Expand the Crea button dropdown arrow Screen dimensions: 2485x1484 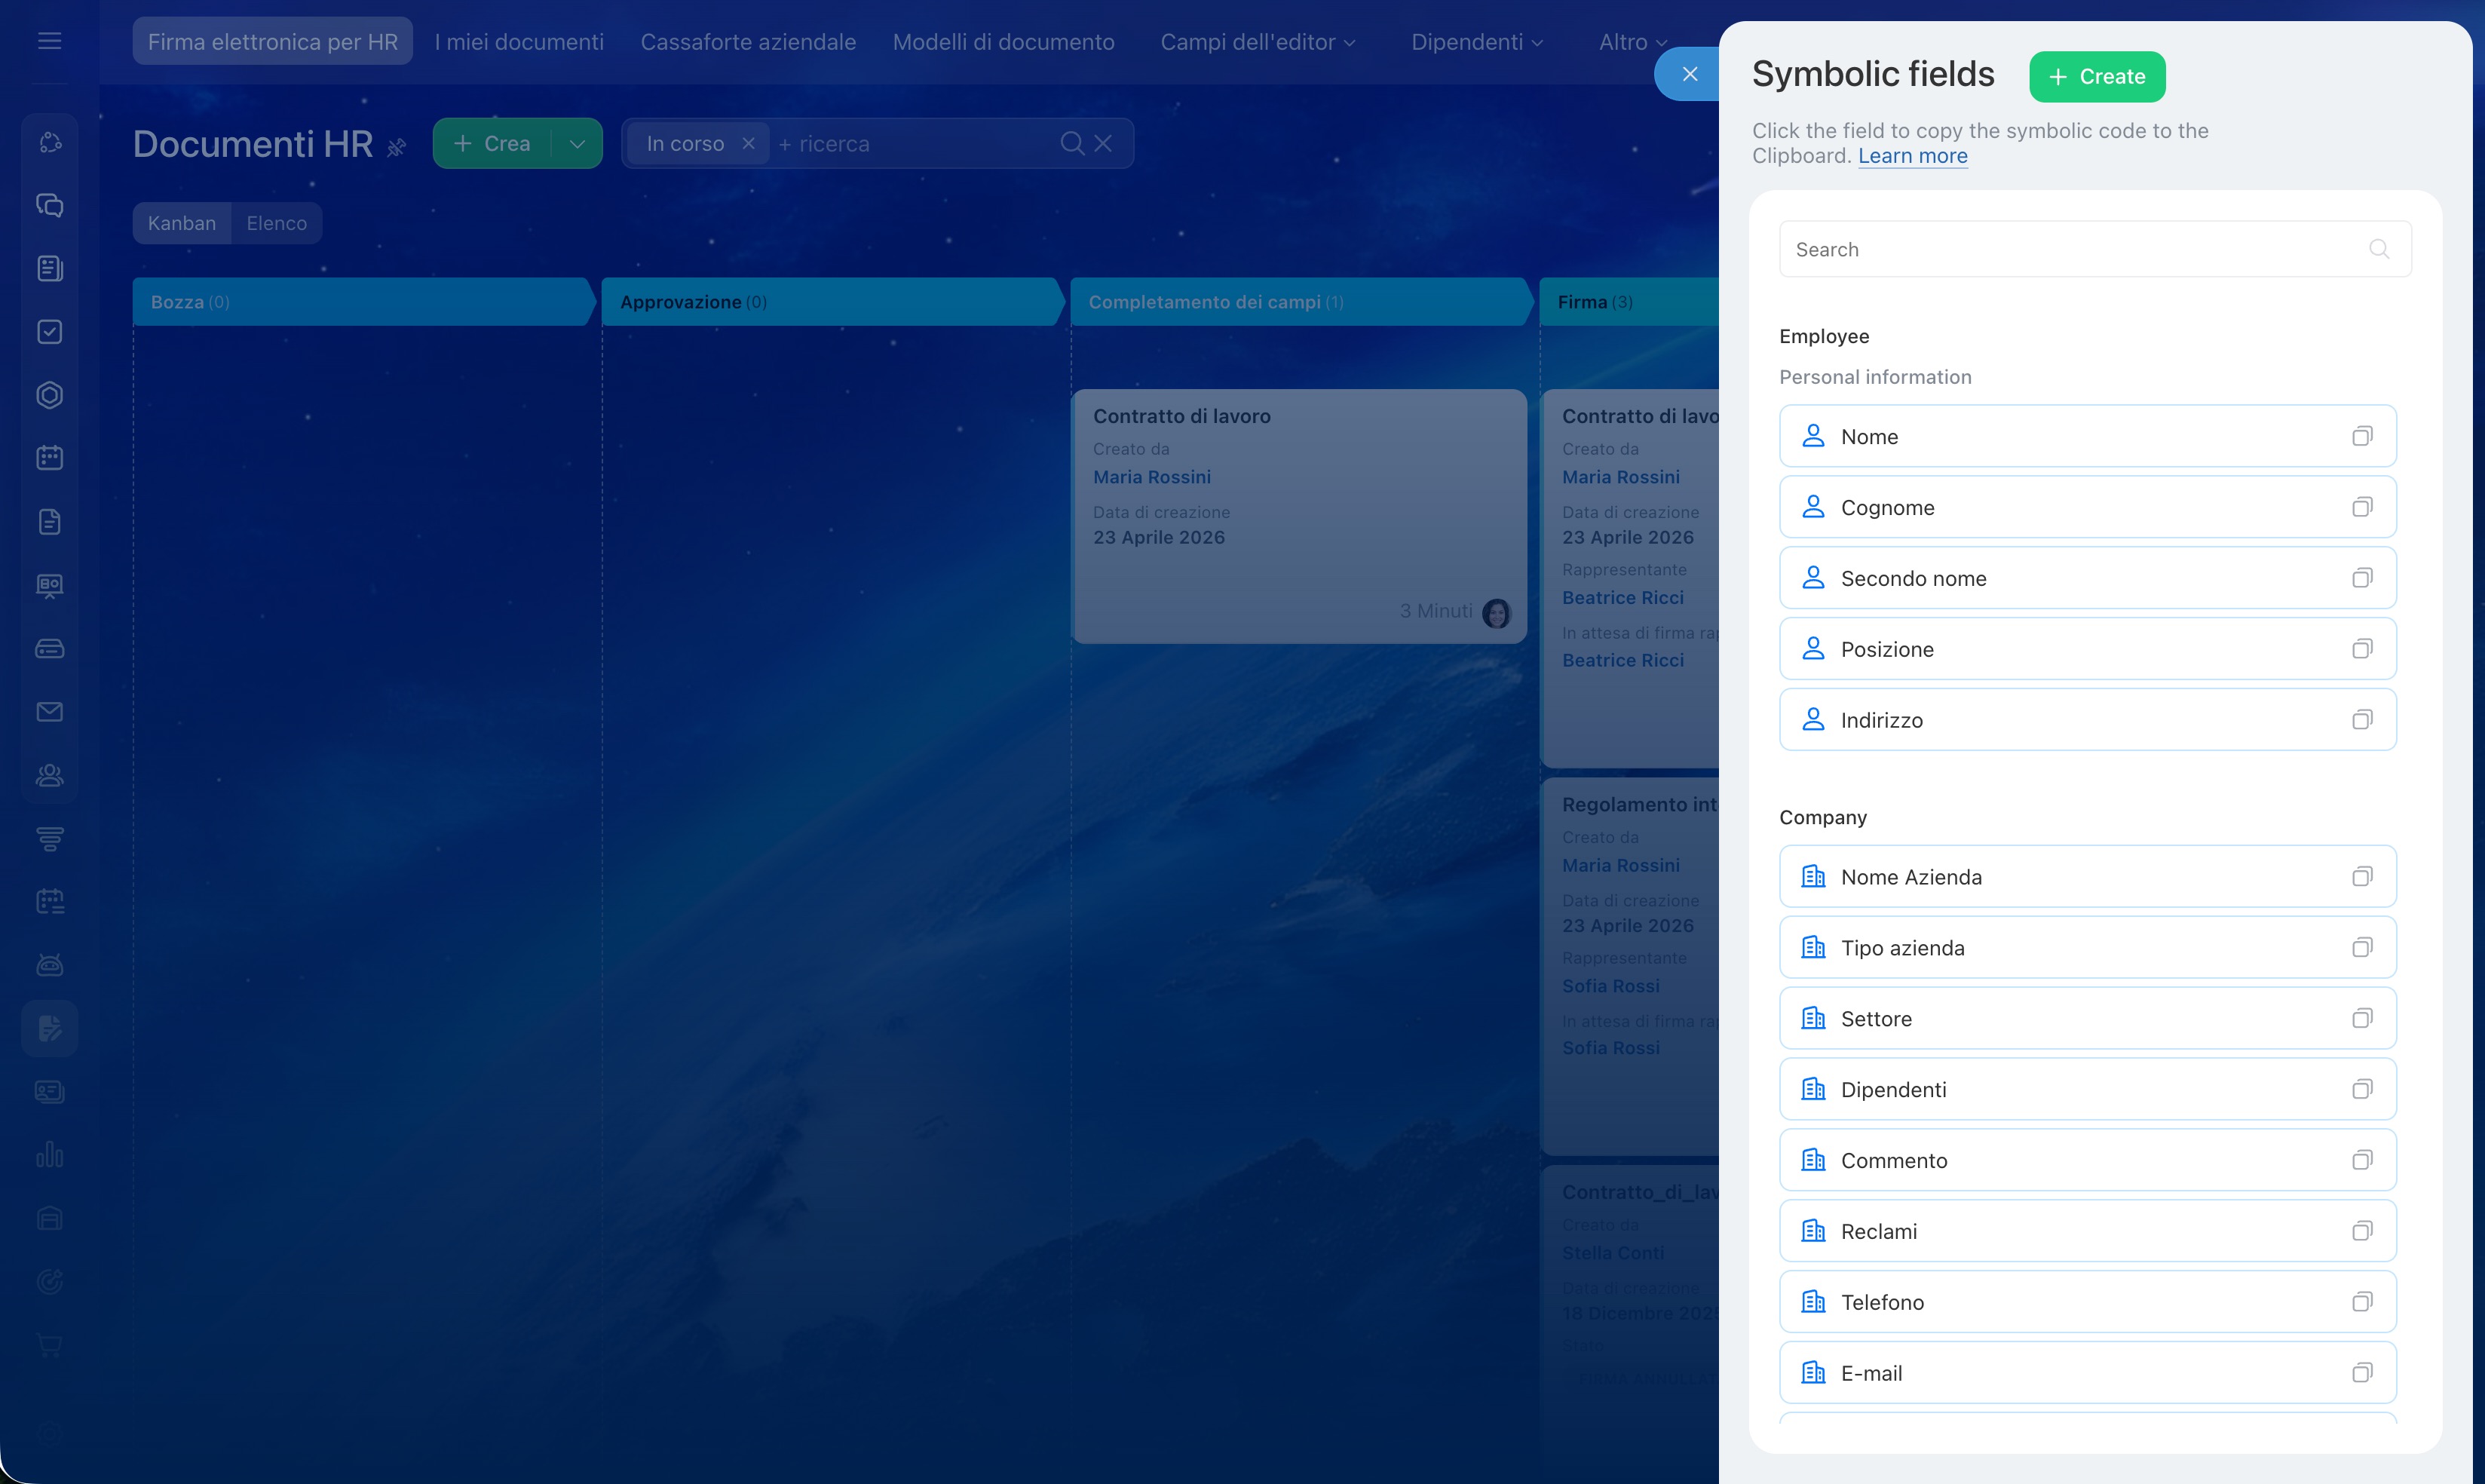point(578,144)
